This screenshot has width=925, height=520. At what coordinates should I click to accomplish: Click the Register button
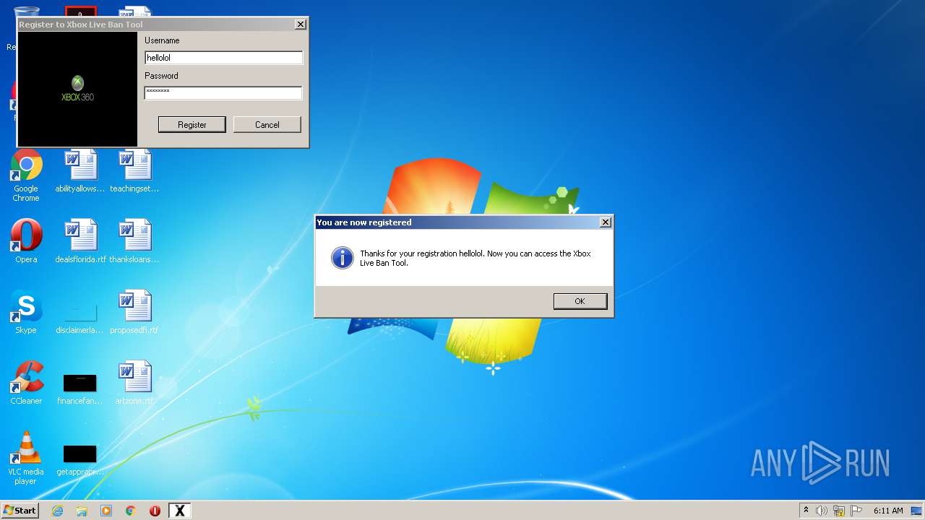click(x=192, y=125)
